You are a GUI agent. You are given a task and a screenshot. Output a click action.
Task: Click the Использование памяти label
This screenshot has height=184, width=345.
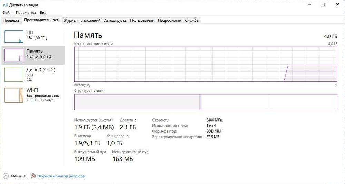point(93,44)
